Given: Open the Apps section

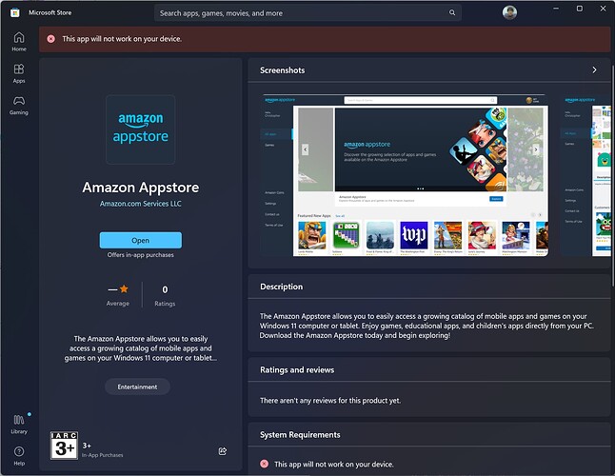Looking at the screenshot, I should (x=19, y=73).
